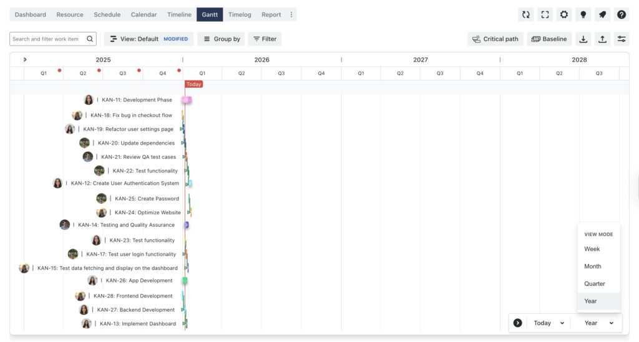Open KAN-27: Backend Development label
639x342 pixels.
point(135,310)
